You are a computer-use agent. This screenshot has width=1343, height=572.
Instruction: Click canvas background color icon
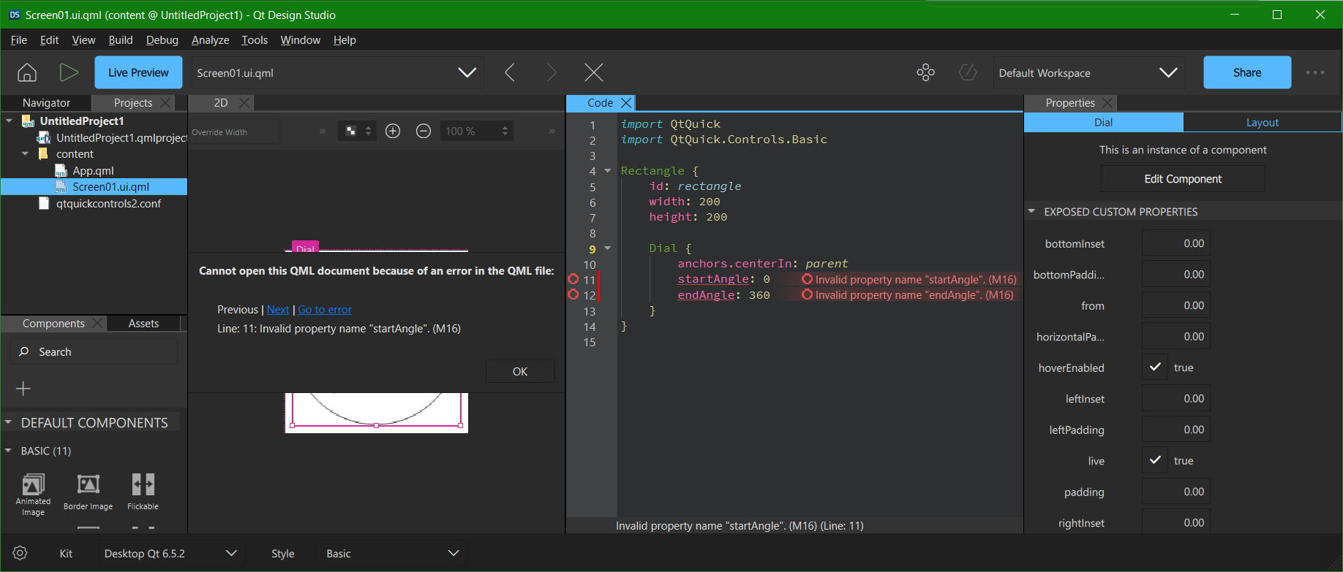coord(351,131)
